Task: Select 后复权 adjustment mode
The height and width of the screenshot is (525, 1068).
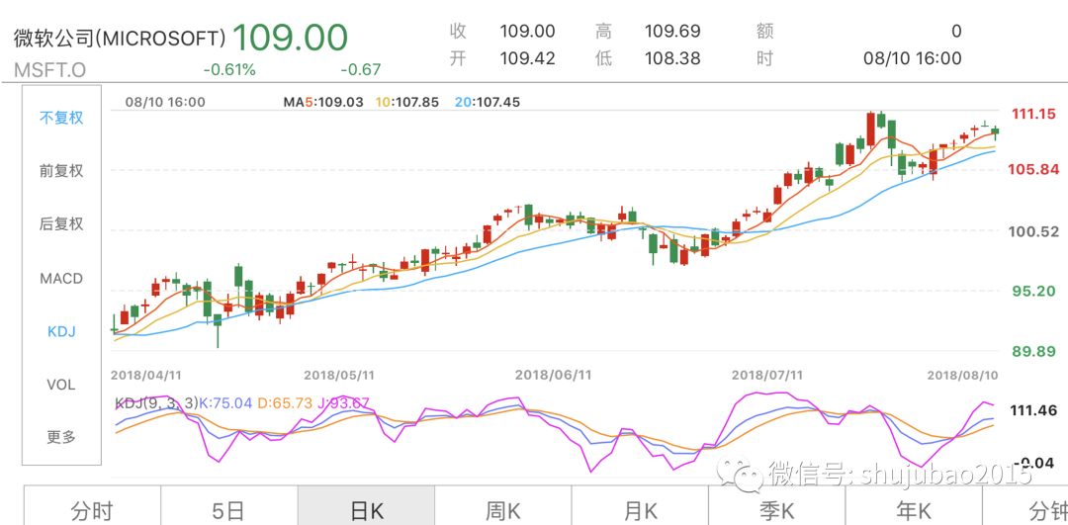Action: (61, 224)
